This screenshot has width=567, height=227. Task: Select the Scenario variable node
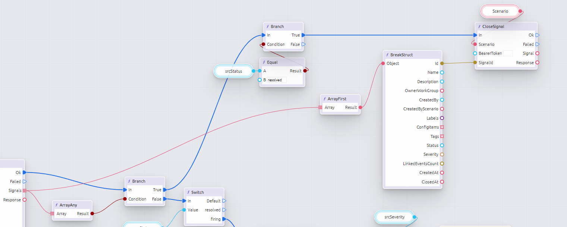[x=500, y=11]
